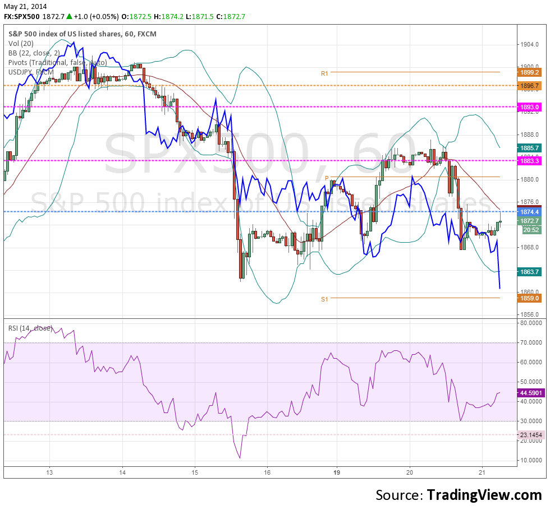The image size is (550, 510).
Task: Select the Vol (20) indicator legend
Action: 22,43
